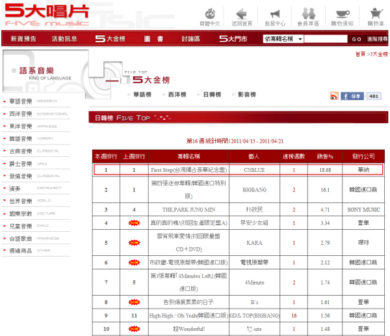390x336 pixels.
Task: Switch to the 日韓榜 chart tab
Action: click(212, 94)
